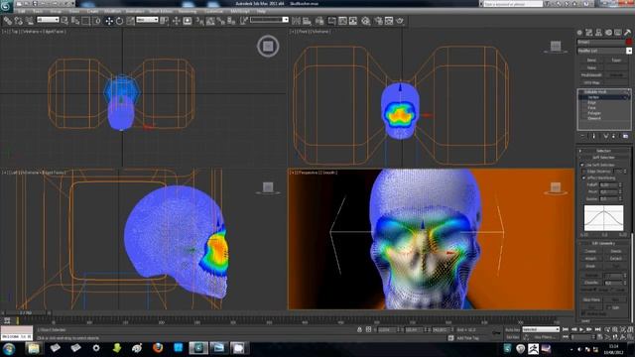Open Render Setup from toolbar
The width and height of the screenshot is (635, 357).
click(378, 21)
